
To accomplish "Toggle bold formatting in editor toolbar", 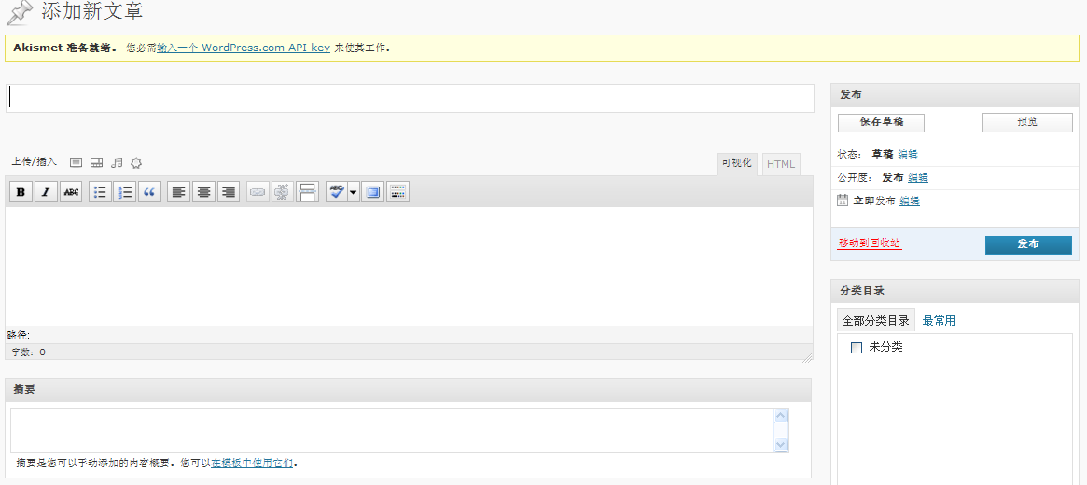I will [x=21, y=192].
